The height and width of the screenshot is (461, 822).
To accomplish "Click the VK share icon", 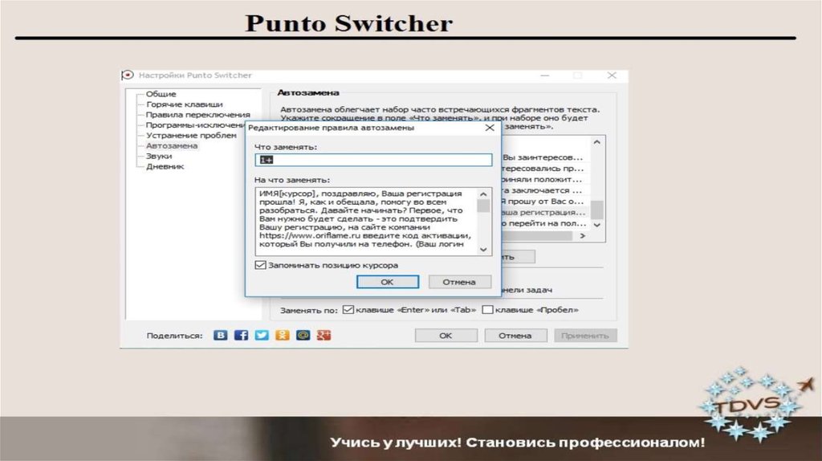I will [220, 335].
